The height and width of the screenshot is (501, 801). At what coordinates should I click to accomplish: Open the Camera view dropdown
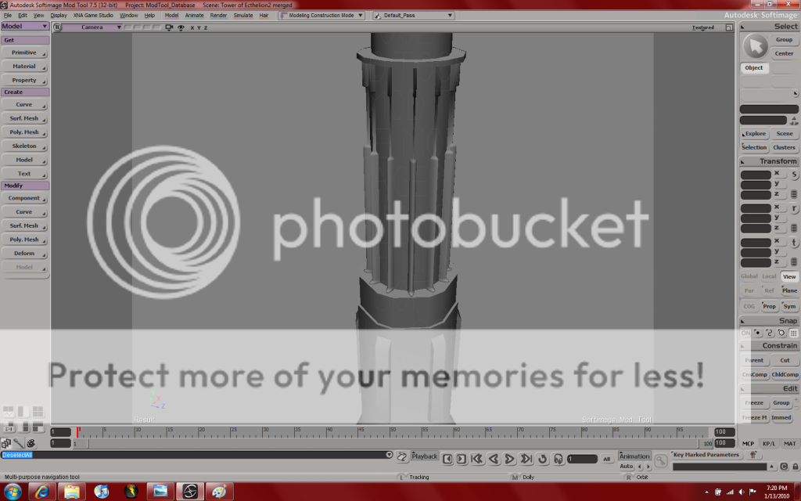[92, 27]
